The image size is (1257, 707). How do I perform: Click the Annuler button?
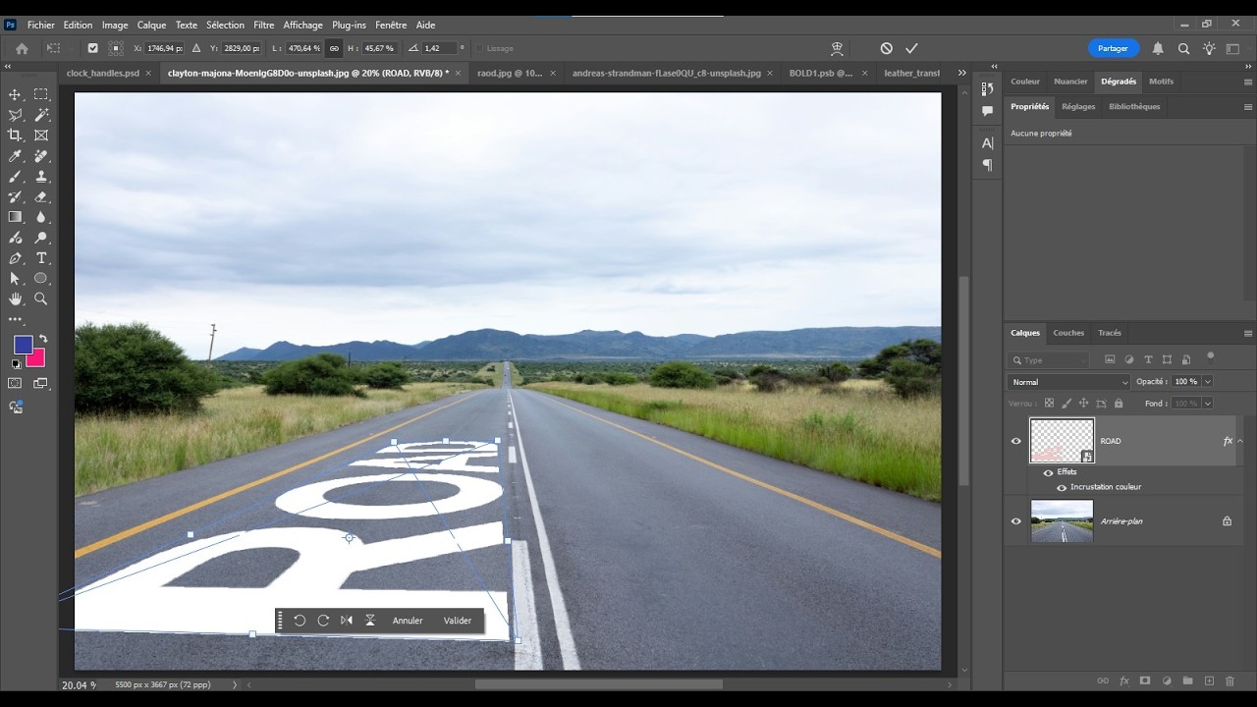408,621
